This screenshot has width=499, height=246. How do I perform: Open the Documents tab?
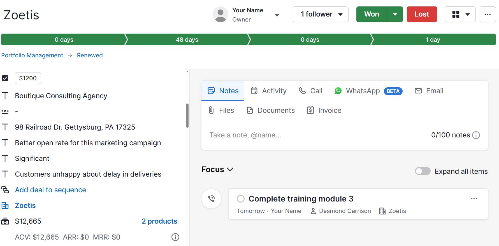[x=271, y=110]
